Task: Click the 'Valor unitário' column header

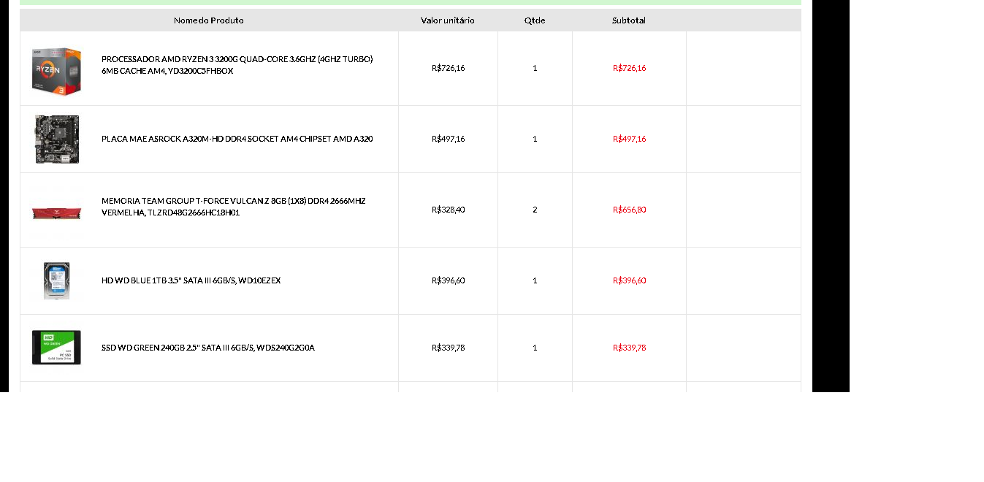Action: 448,20
